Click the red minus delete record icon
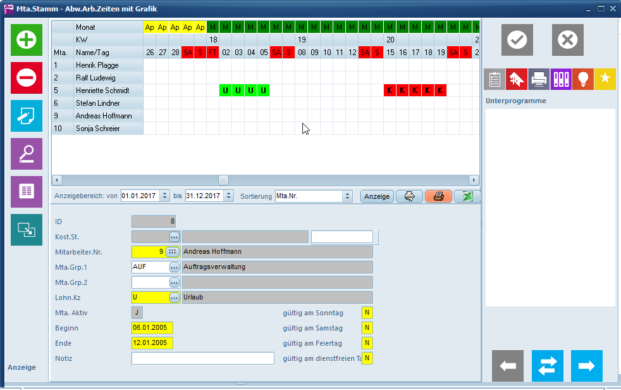This screenshot has height=390, width=621. [27, 78]
